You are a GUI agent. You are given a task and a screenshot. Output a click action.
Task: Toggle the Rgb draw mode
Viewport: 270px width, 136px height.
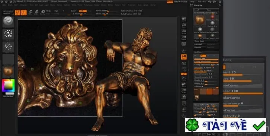[x=56, y=11]
